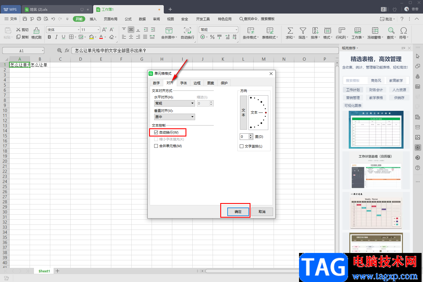Click the Sort icon
This screenshot has height=282, width=423.
pyautogui.click(x=315, y=30)
